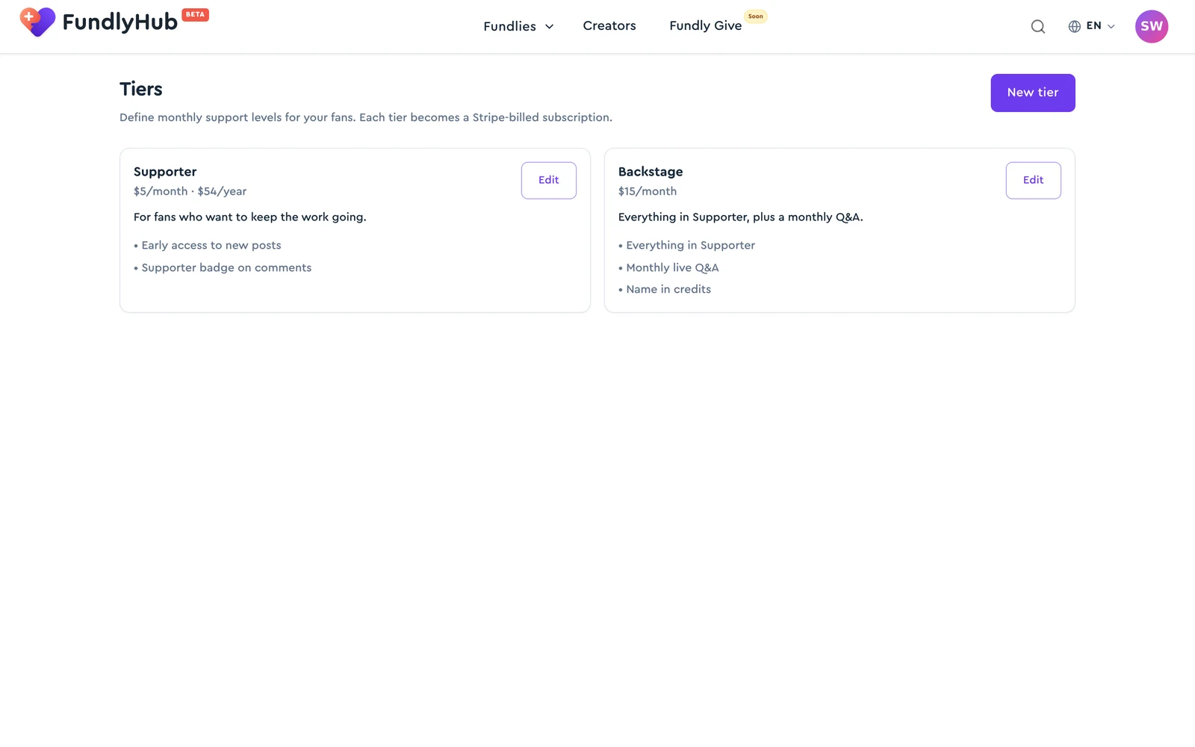Click the Monthly live Q&A benefit
This screenshot has width=1195, height=747.
(672, 267)
